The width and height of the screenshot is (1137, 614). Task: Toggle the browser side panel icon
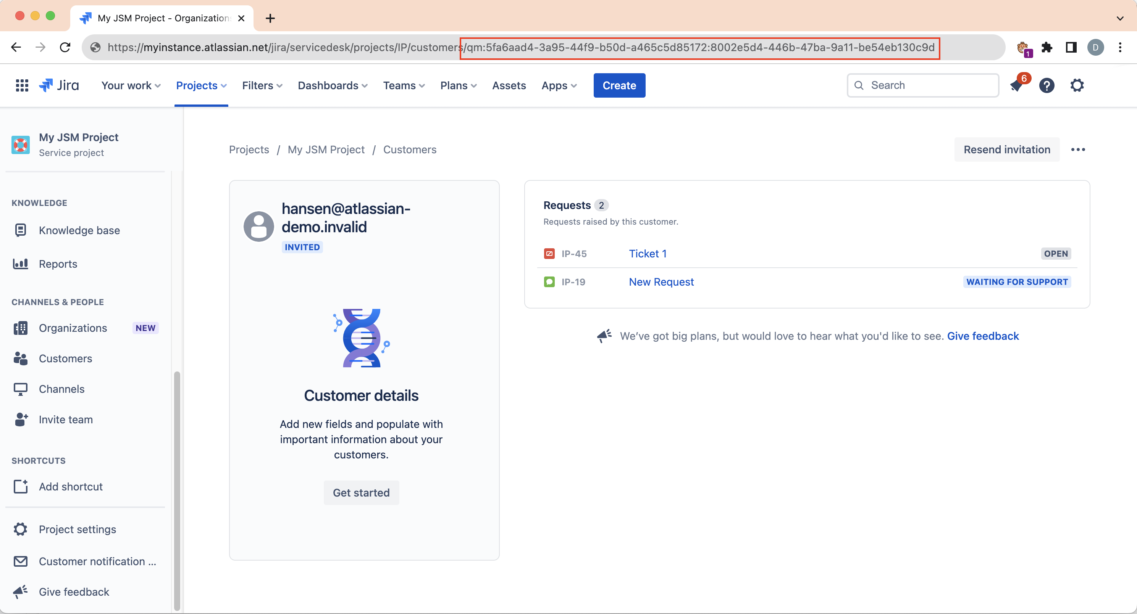tap(1071, 47)
